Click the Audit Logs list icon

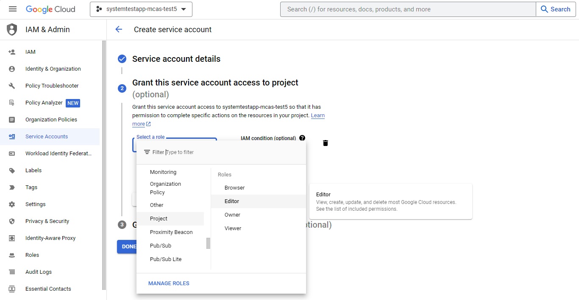pyautogui.click(x=12, y=272)
